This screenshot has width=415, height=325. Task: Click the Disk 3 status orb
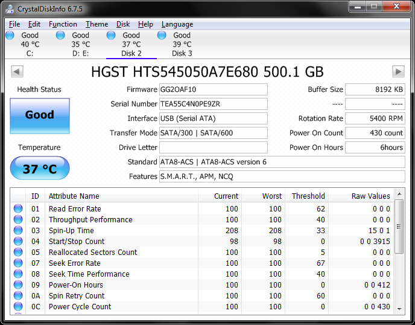pyautogui.click(x=162, y=35)
